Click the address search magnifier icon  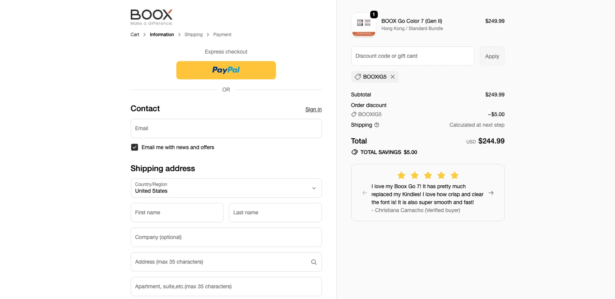pyautogui.click(x=314, y=262)
